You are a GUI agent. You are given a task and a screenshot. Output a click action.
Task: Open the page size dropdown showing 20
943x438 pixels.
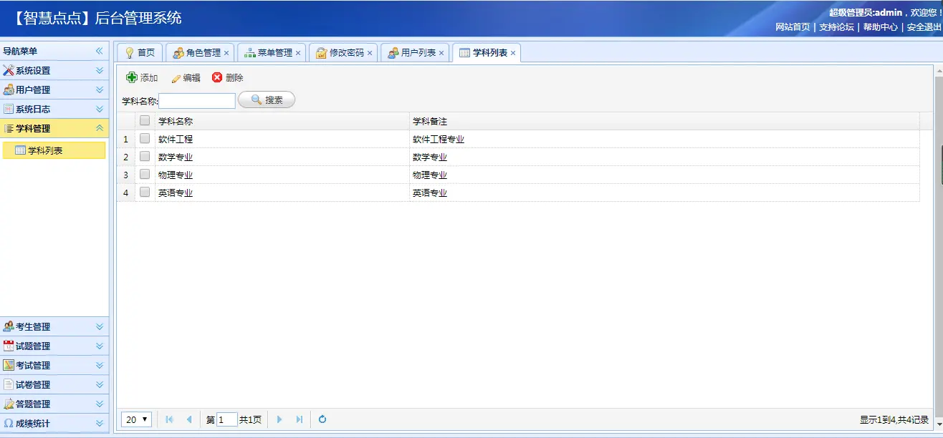(x=137, y=419)
